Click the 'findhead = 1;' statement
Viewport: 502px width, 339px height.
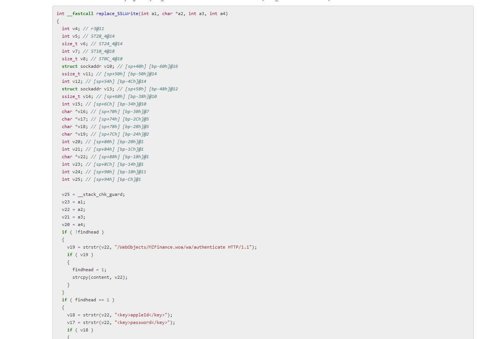[90, 270]
